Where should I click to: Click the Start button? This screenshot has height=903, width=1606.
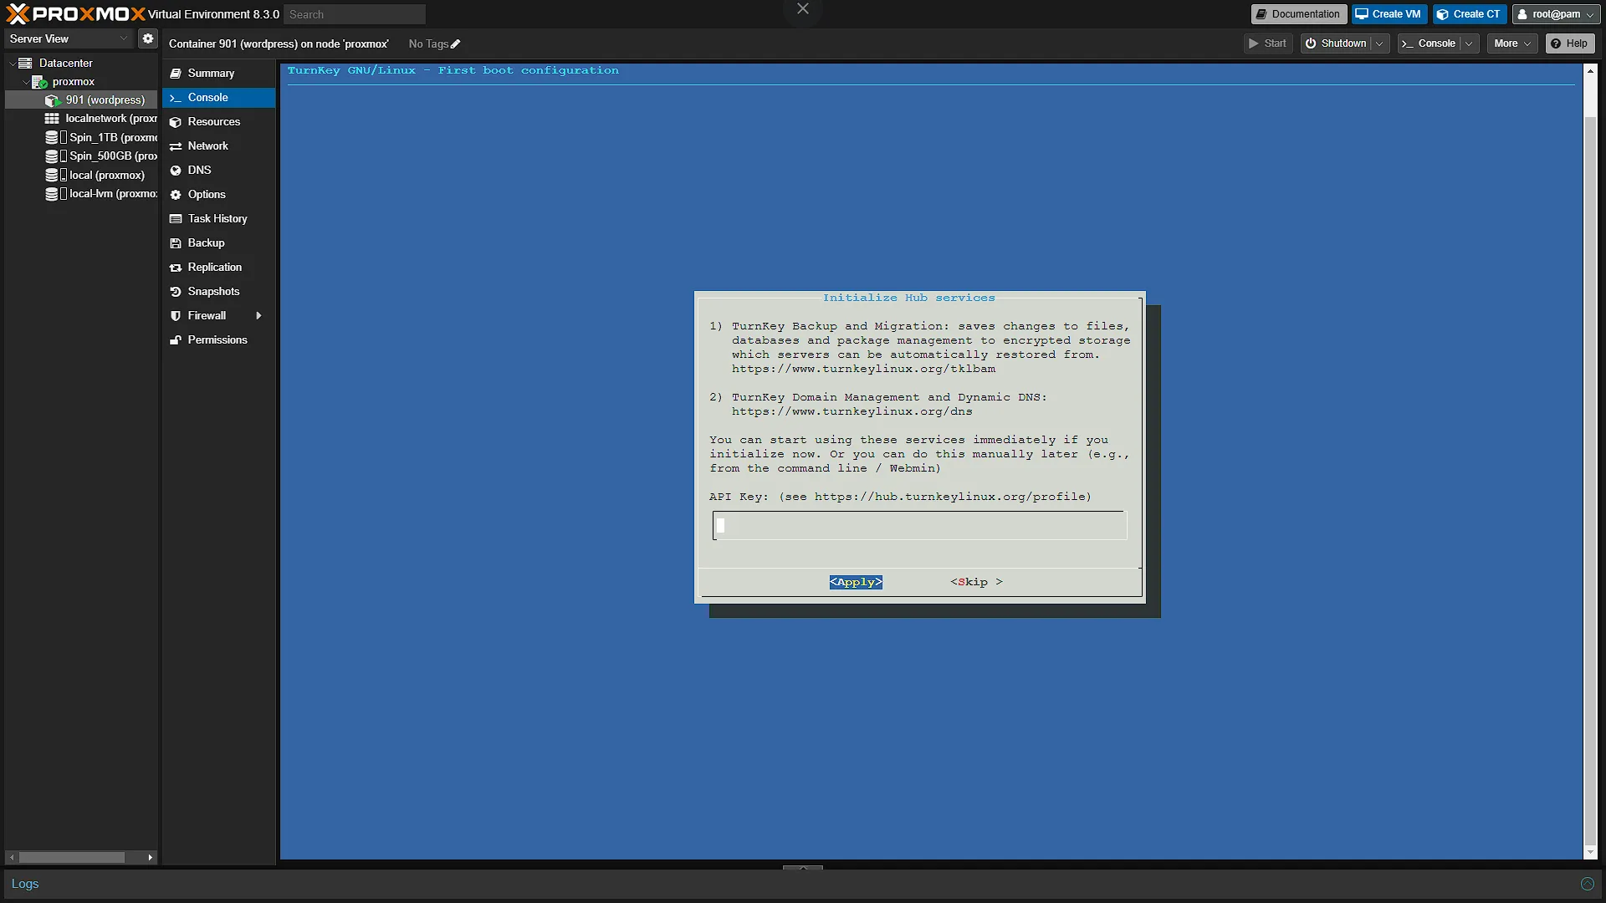point(1268,43)
